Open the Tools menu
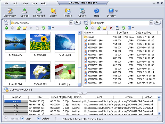 click(34, 4)
